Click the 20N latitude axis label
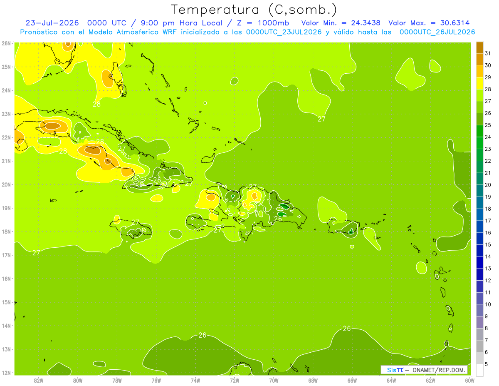The width and height of the screenshot is (499, 386). pyautogui.click(x=6, y=184)
